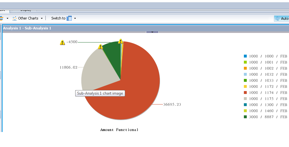The width and height of the screenshot is (289, 147).
Task: Click legend text 1000 / 1172 / FEB
Action: click(268, 87)
